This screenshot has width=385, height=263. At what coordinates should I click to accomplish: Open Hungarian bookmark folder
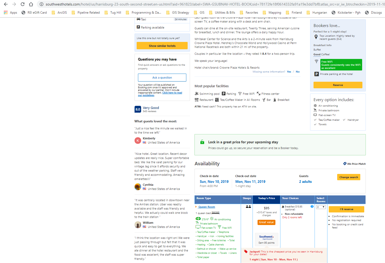point(317,13)
